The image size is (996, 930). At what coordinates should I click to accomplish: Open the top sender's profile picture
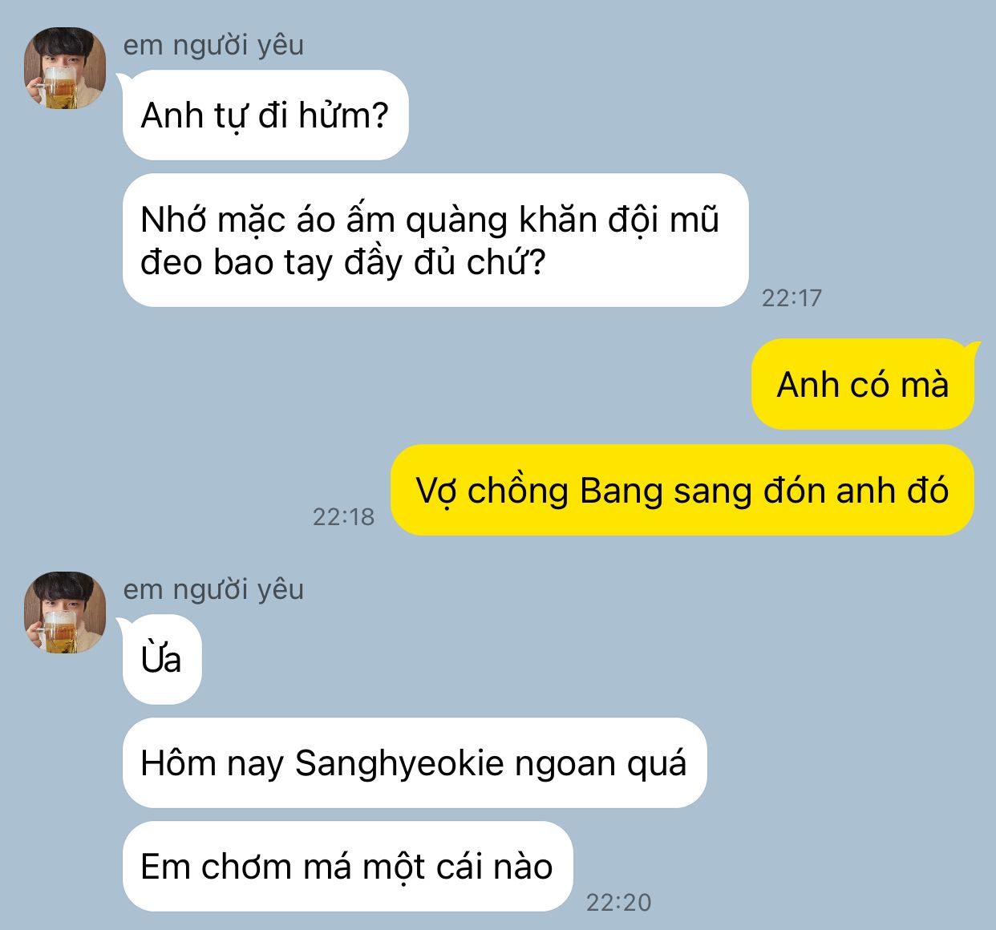[x=65, y=68]
